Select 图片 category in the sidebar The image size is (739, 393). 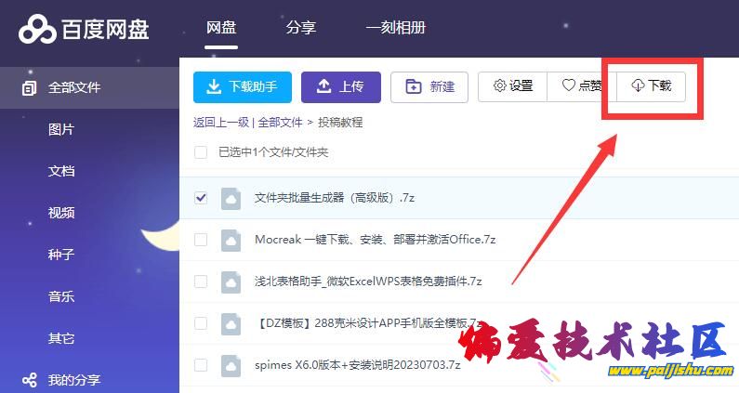[61, 129]
